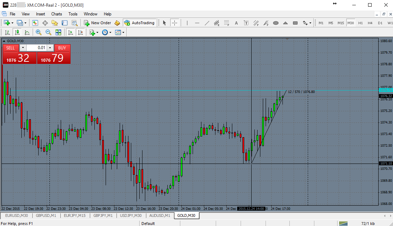Click the Zoom Out magnifier icon

pyautogui.click(x=48, y=32)
